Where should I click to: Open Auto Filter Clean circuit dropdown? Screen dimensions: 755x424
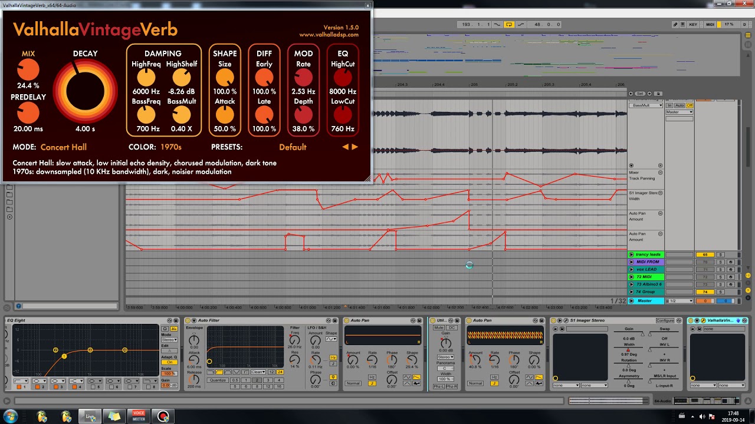[258, 372]
